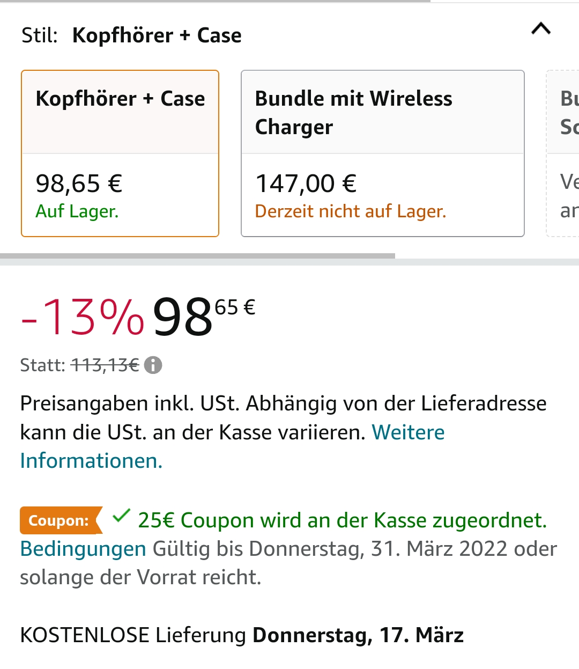The image size is (579, 669).
Task: Tap the red -13% discount label
Action: (83, 317)
